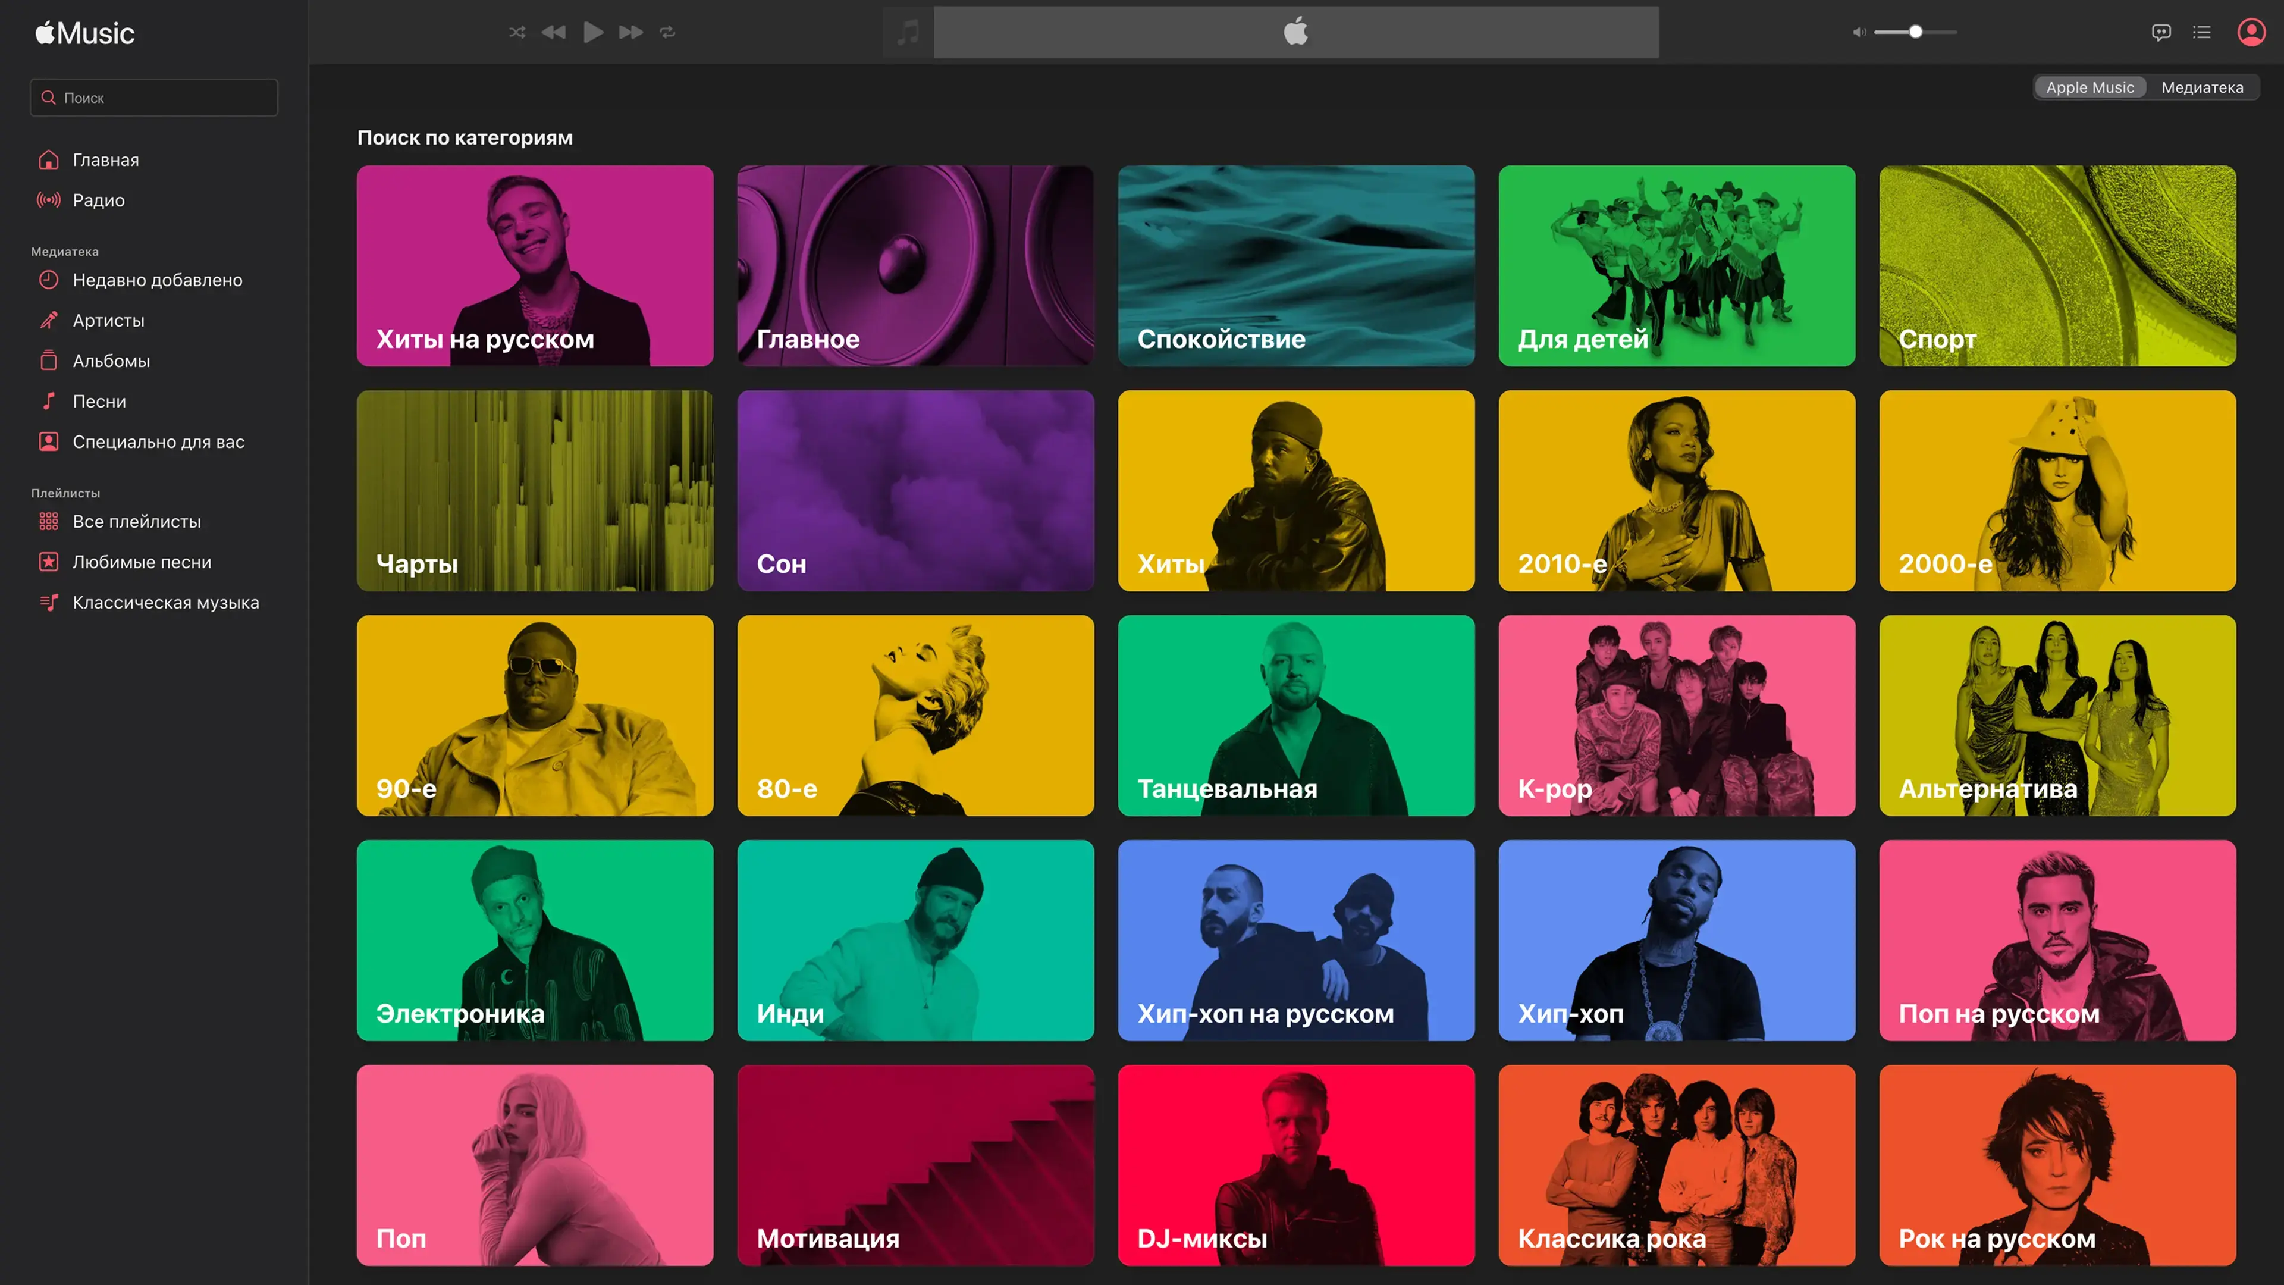Image resolution: width=2284 pixels, height=1285 pixels.
Task: Open Недавно добавлено library section
Action: pyautogui.click(x=157, y=280)
